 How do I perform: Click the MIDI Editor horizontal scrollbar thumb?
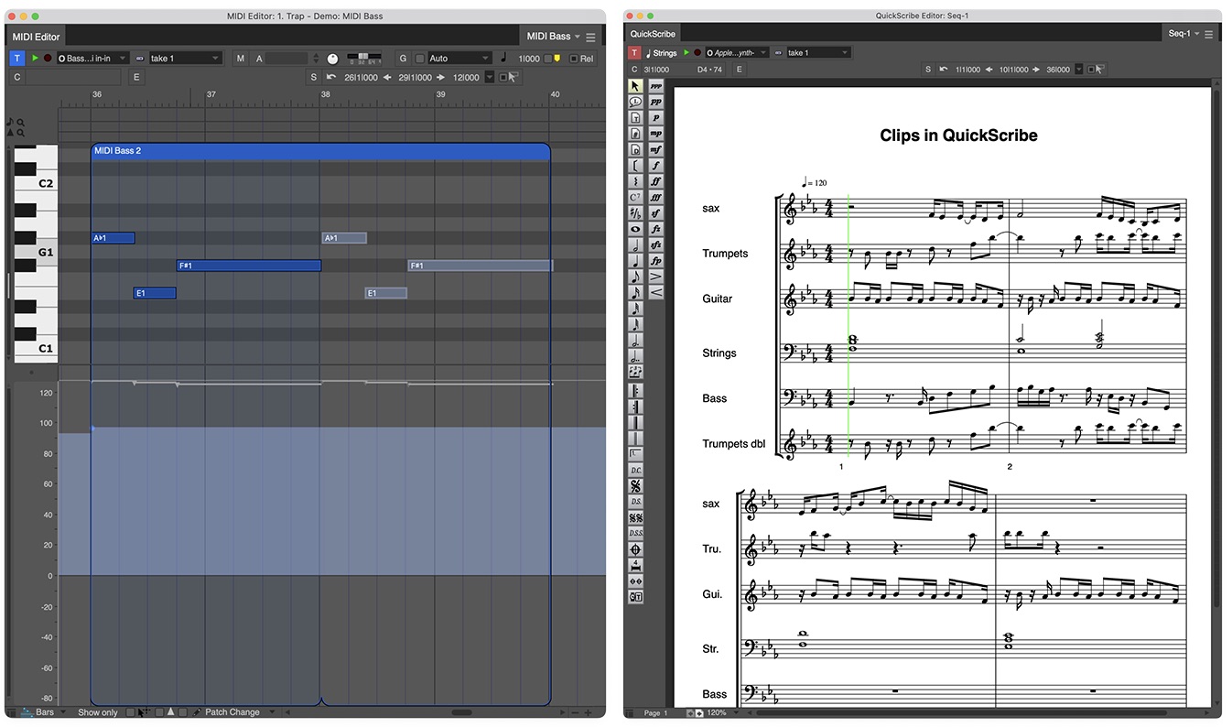[462, 712]
